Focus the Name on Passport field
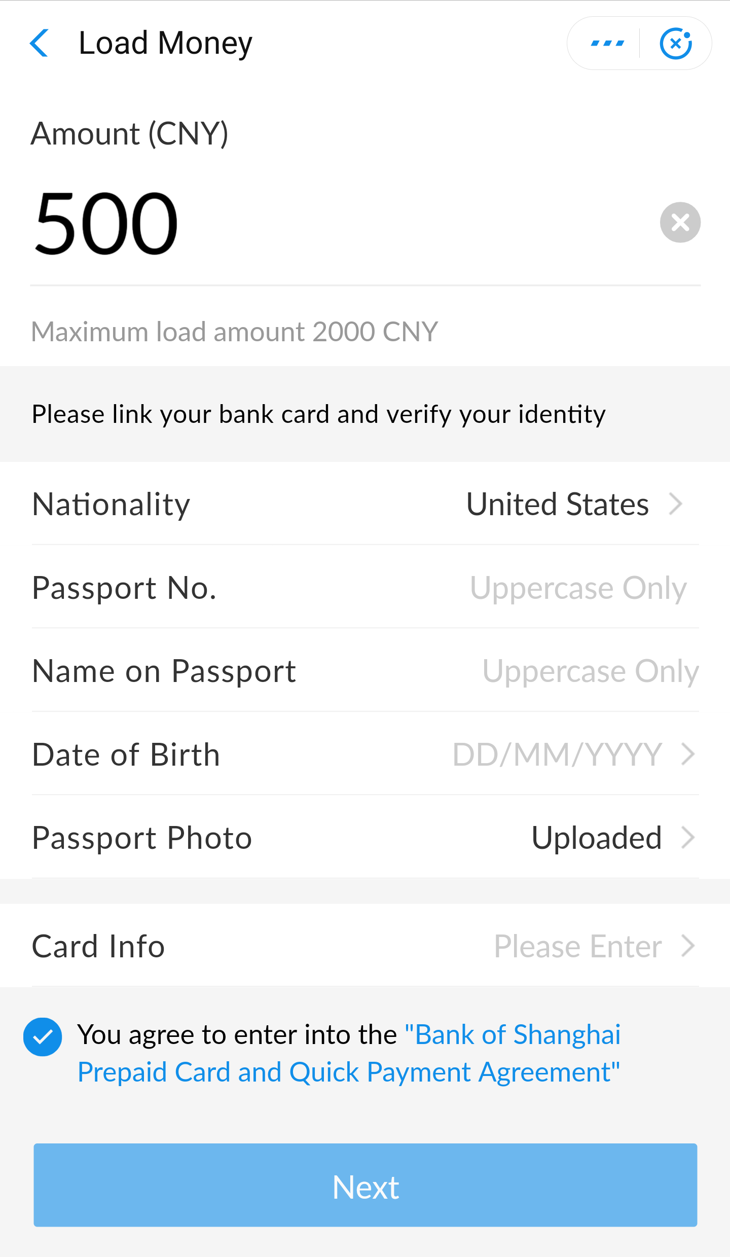The width and height of the screenshot is (730, 1257). [x=590, y=671]
